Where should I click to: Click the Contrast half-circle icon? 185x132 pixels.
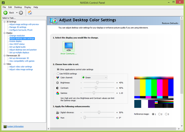58,88
